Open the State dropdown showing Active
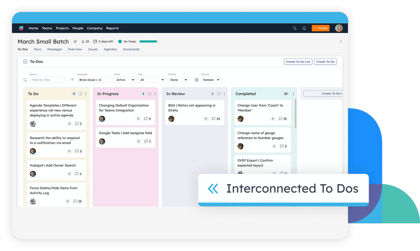 pyautogui.click(x=125, y=80)
